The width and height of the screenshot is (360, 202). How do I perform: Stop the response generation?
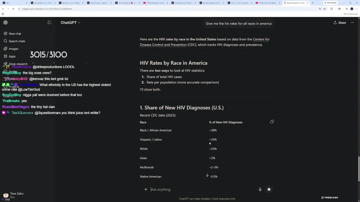coord(269,189)
